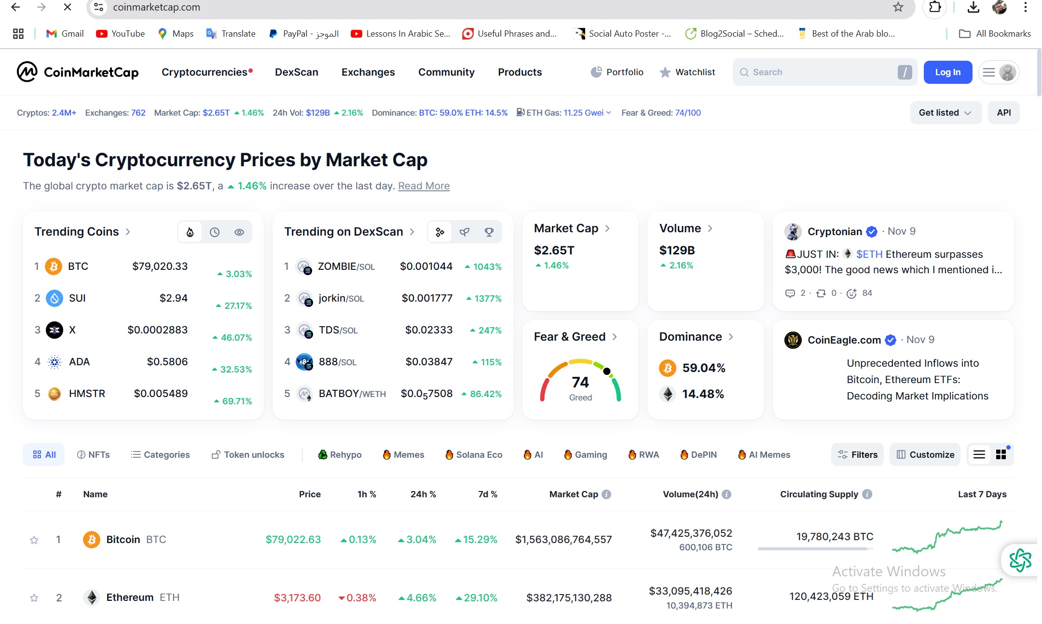Expand the Get listed dropdown

[945, 113]
